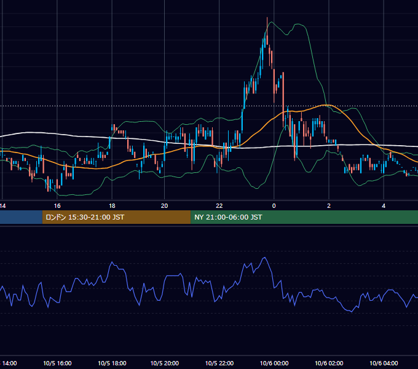Click the 10/6 04:00 oscillator time label

384,363
